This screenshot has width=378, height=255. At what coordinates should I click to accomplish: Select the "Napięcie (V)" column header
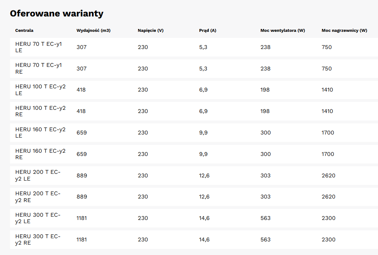pos(151,30)
